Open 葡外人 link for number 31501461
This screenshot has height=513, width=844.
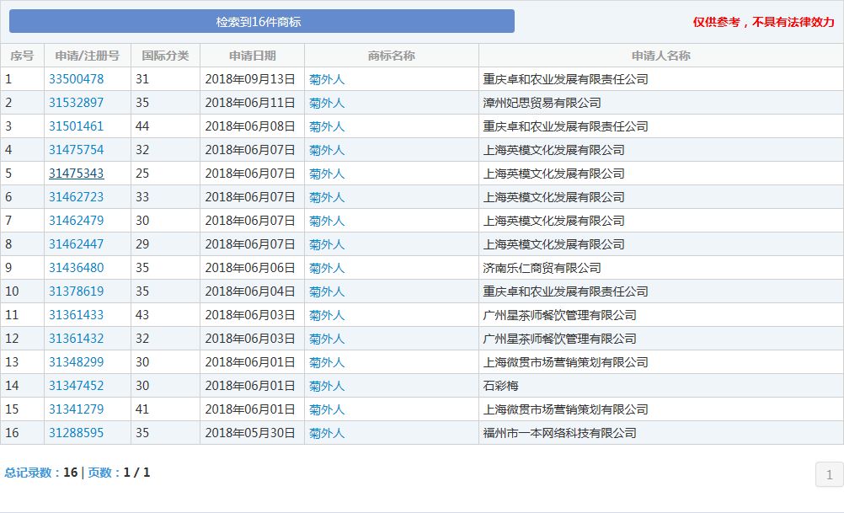(327, 127)
